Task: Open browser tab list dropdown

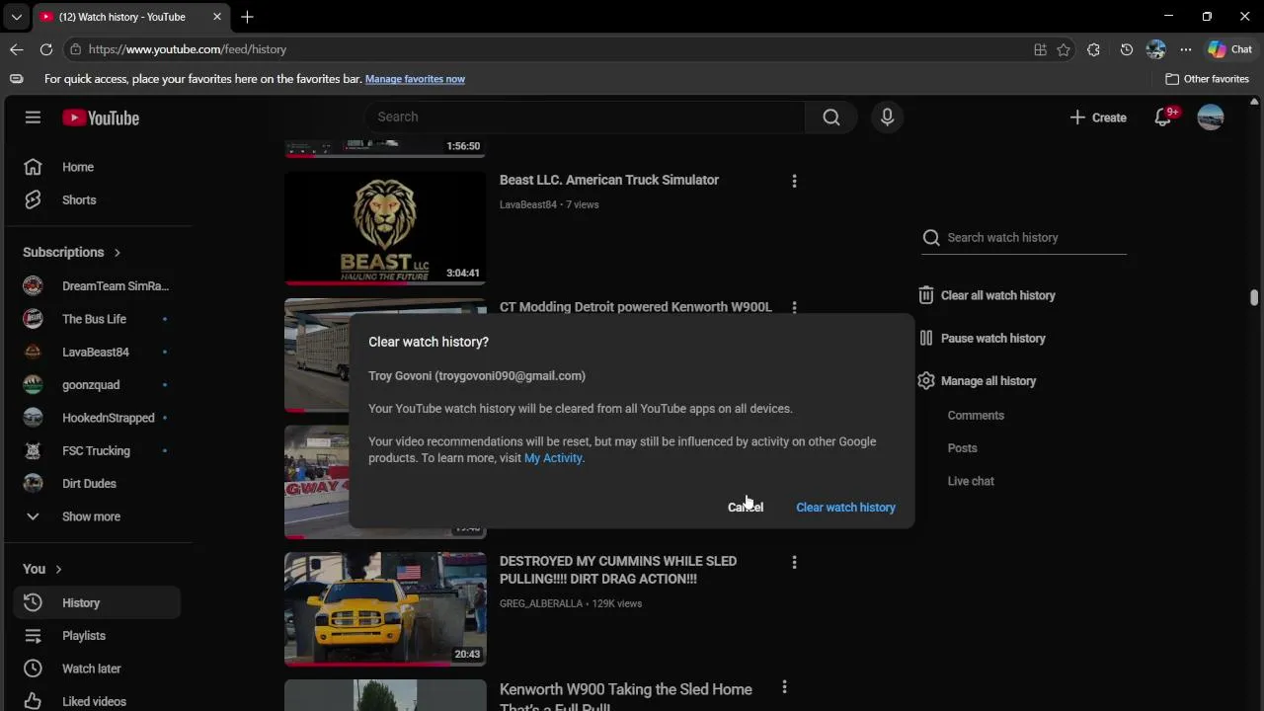Action: point(16,17)
